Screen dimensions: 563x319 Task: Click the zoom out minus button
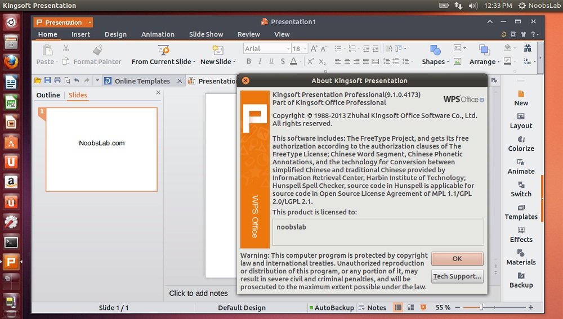pos(457,307)
